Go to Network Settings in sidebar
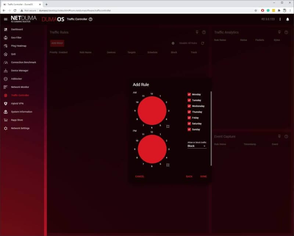Viewport: 294px width, 236px height. pyautogui.click(x=20, y=128)
